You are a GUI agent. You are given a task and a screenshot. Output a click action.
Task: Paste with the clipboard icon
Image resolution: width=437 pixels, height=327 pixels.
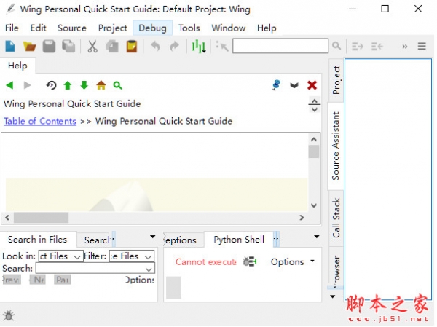click(x=132, y=47)
